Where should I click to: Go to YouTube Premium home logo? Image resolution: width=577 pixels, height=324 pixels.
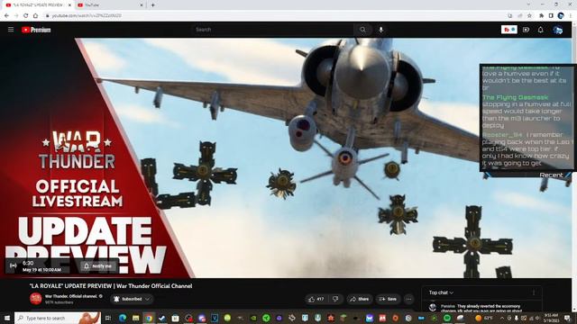(36, 30)
